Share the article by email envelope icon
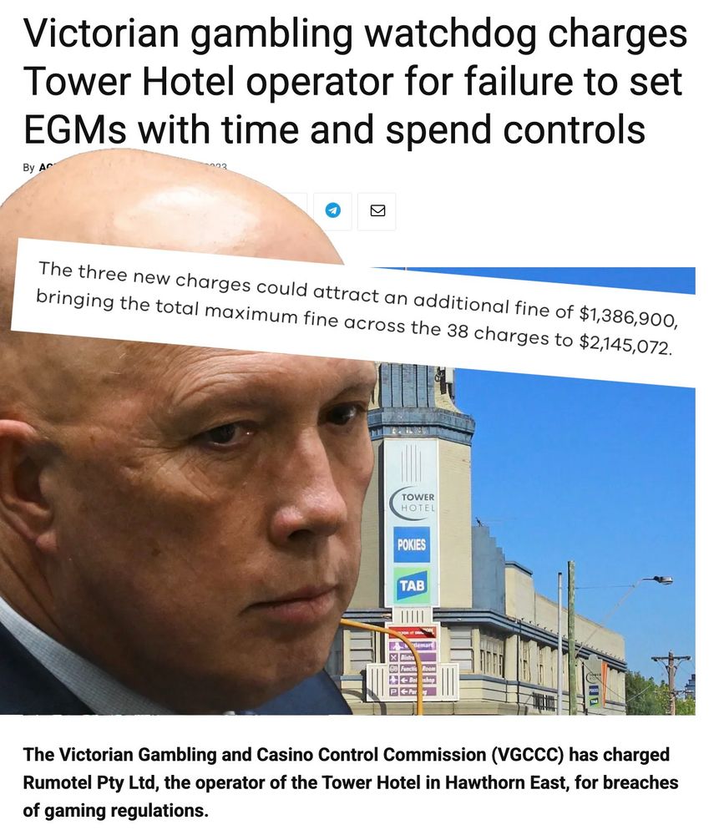The height and width of the screenshot is (835, 719). tap(377, 211)
